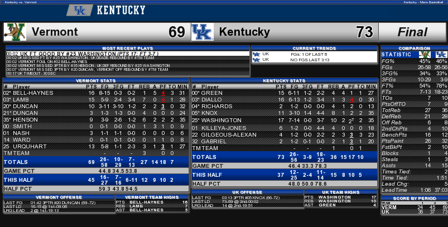Click the Score By Period header
The image size is (448, 227).
click(x=414, y=199)
